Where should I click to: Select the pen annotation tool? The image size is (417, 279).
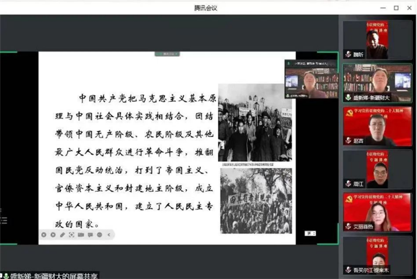coord(63,235)
